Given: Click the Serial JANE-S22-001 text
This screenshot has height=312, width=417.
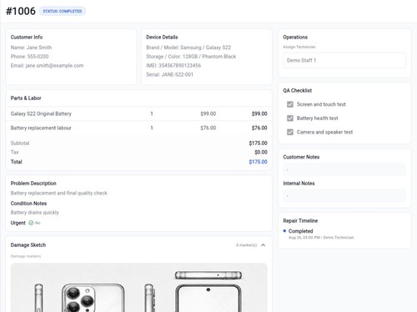Looking at the screenshot, I should pyautogui.click(x=169, y=74).
